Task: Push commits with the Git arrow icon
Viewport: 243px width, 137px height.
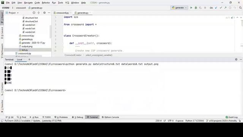Action: pos(225,8)
